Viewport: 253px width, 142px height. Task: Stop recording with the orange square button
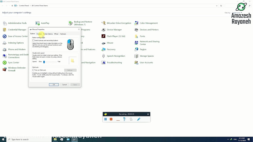point(111,119)
